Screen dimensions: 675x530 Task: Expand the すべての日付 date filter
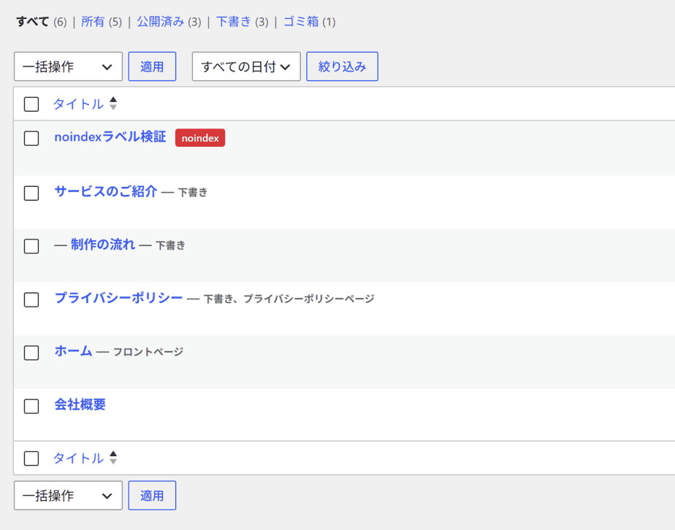[246, 66]
